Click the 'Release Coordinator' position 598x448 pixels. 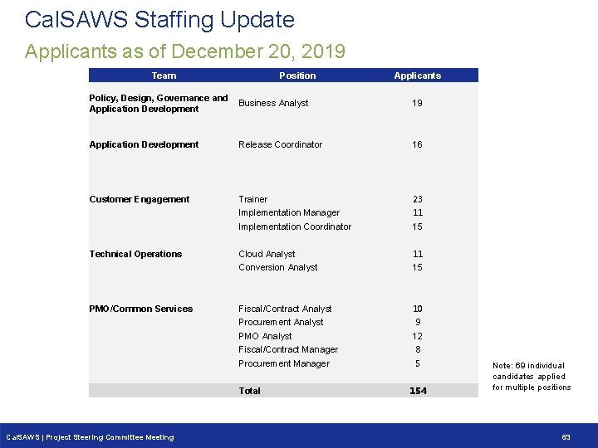tap(281, 144)
